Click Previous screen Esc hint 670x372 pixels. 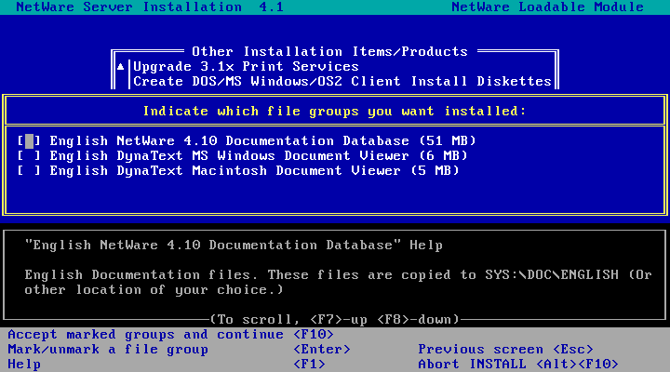[x=505, y=350]
